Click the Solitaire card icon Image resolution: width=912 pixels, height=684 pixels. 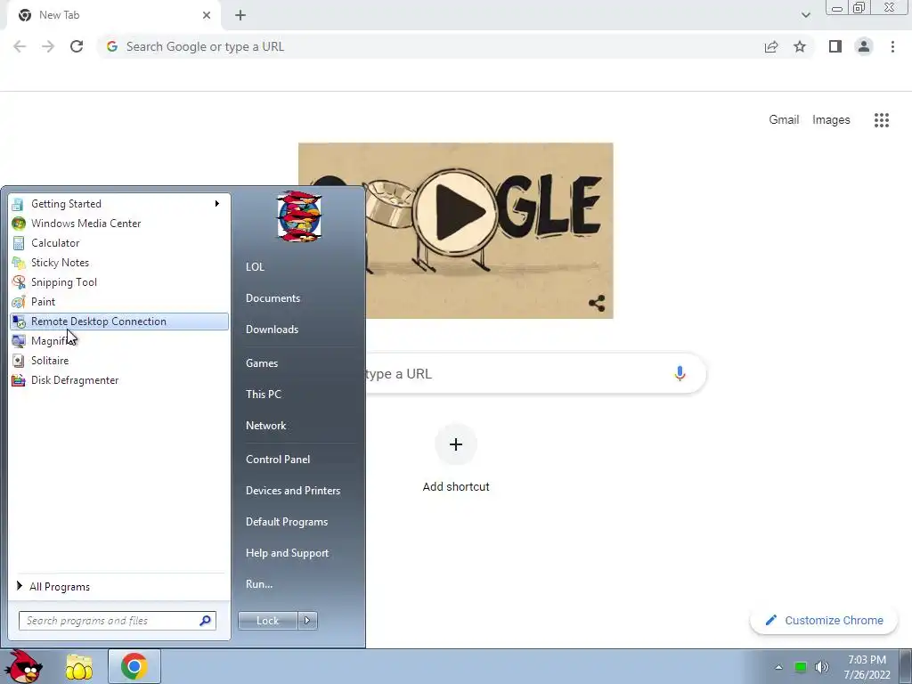coord(19,361)
